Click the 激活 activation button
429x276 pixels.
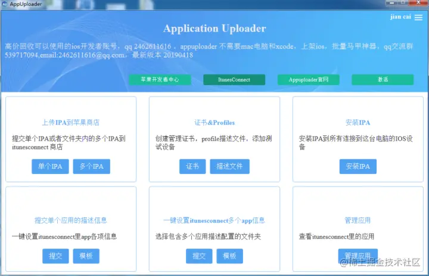coord(383,80)
